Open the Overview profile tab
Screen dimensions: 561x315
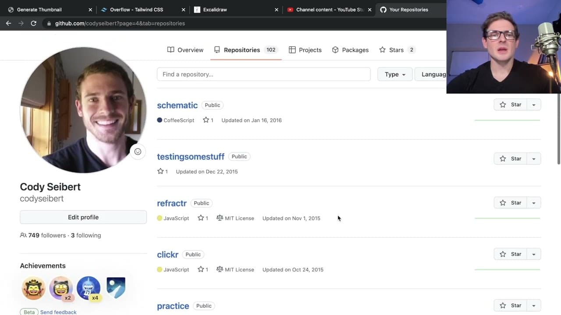tap(185, 50)
